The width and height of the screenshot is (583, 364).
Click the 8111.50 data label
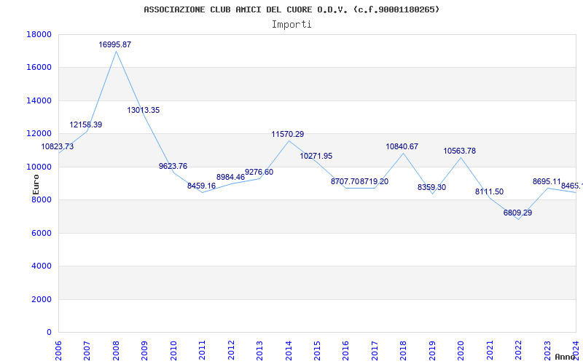click(x=489, y=192)
